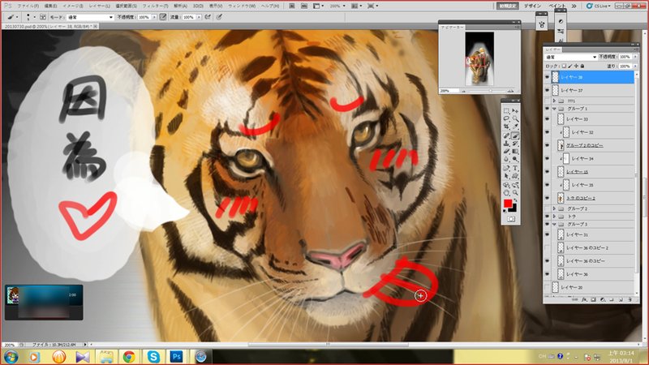
Task: Select the Blur tool
Action: [506, 159]
